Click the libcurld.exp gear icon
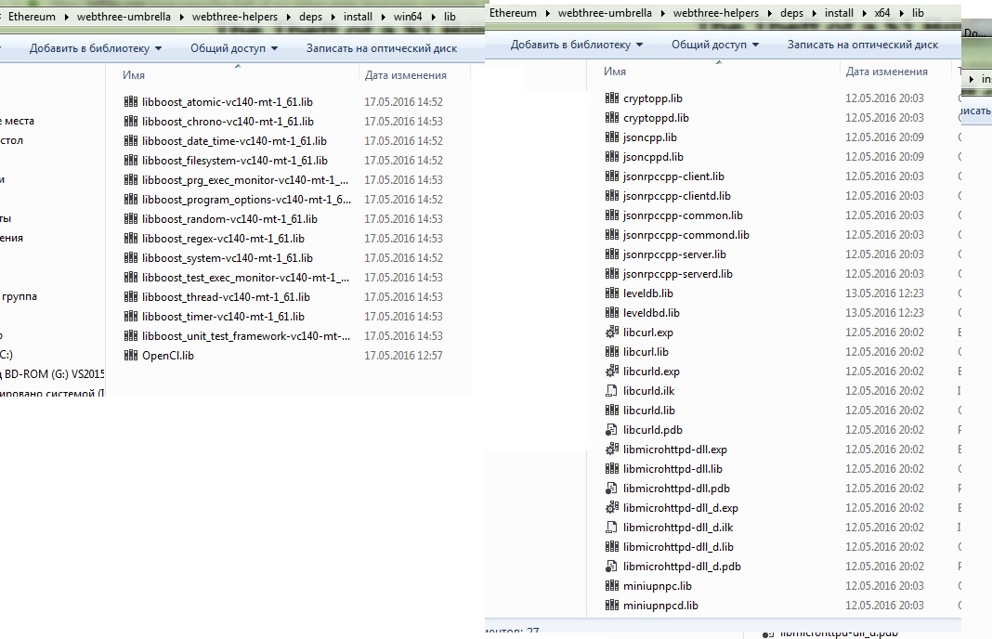The height and width of the screenshot is (639, 992). 612,371
